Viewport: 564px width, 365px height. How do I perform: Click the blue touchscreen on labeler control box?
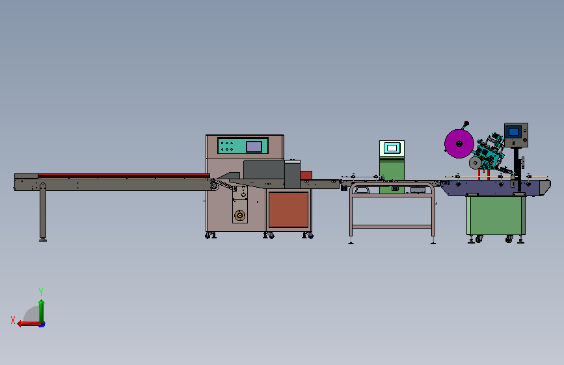pyautogui.click(x=514, y=132)
